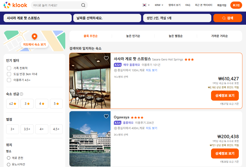Click the Ogawaya hotel title
Viewport: 246px width, 167px height.
121,117
